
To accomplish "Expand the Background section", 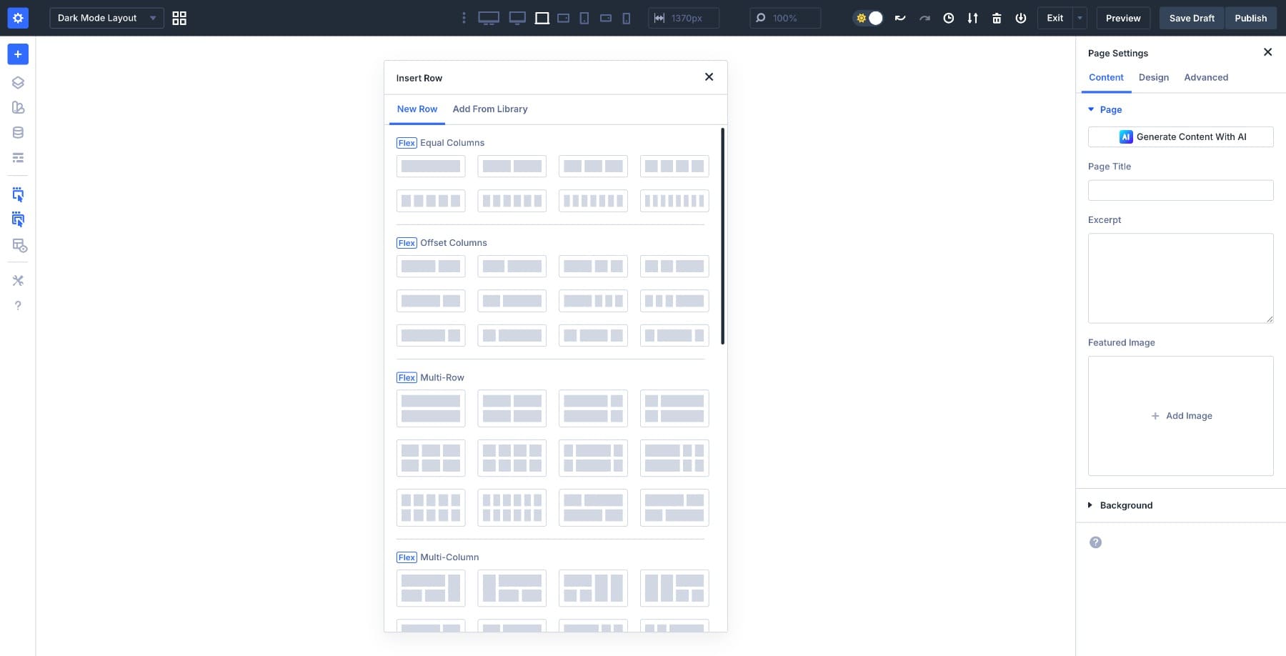I will click(1126, 505).
